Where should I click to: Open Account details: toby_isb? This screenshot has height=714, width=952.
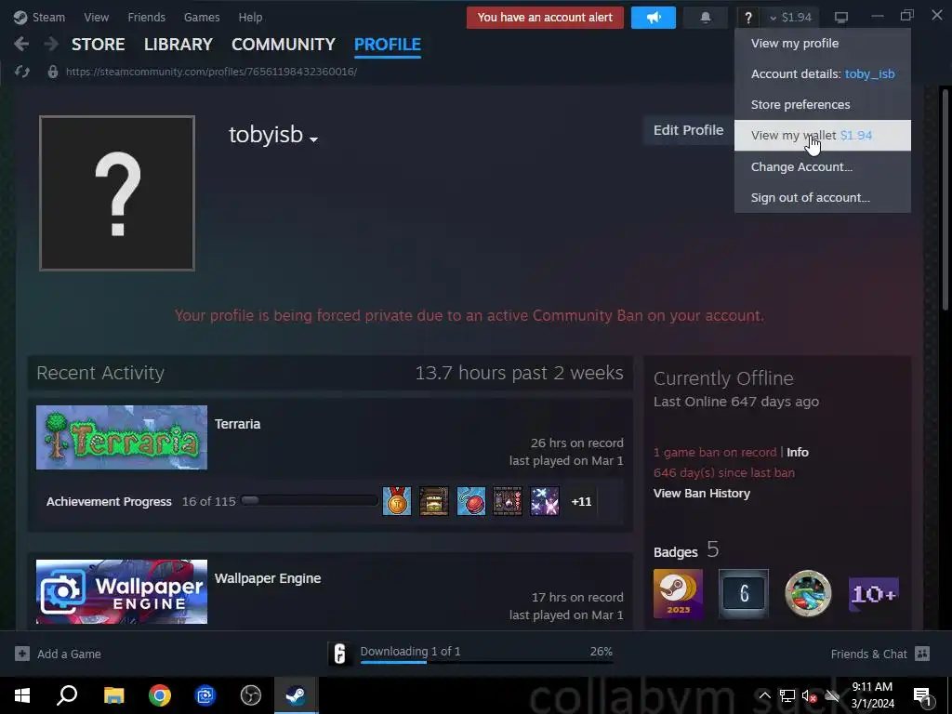[x=822, y=74]
